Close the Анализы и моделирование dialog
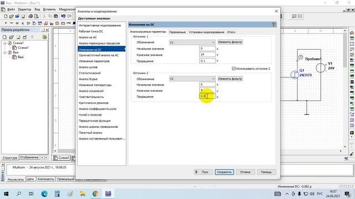This screenshot has width=355, height=199. click(x=276, y=11)
